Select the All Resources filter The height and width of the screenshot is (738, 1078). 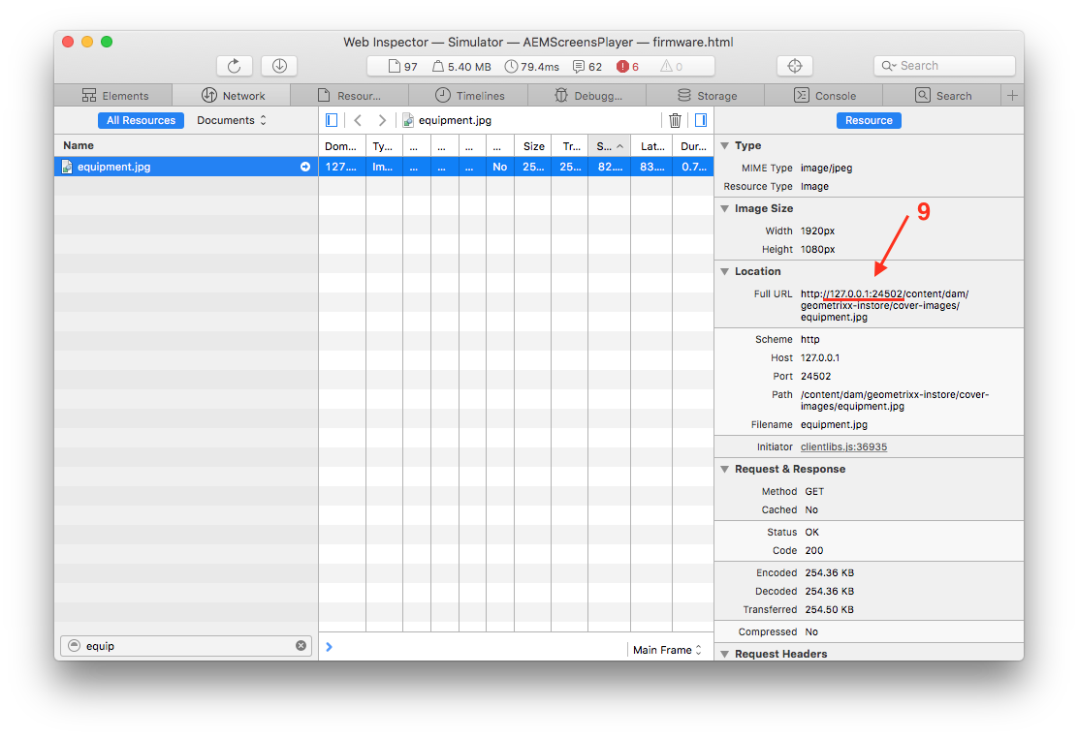pyautogui.click(x=141, y=120)
